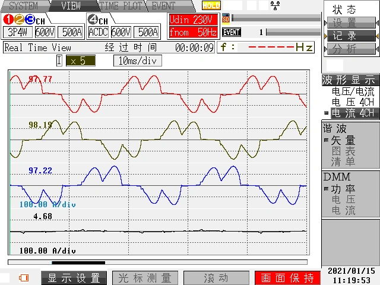Image resolution: width=380 pixels, height=285 pixels.
Task: Click the blue 97.22 current value
Action: pyautogui.click(x=40, y=170)
